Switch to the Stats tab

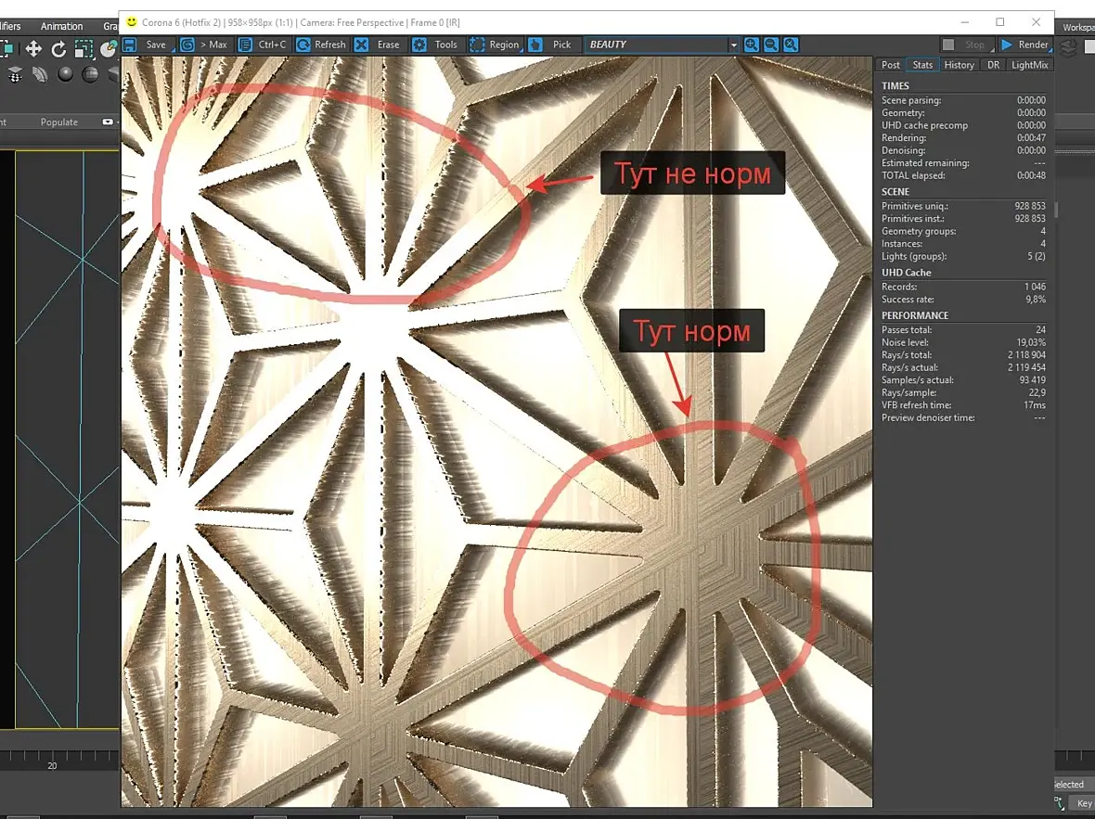922,65
